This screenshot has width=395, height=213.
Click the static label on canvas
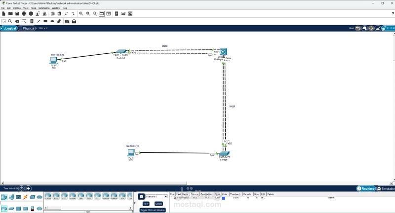click(165, 46)
